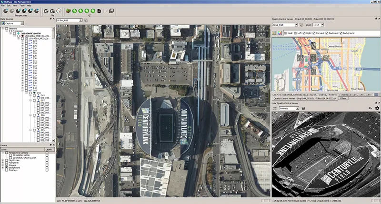The width and height of the screenshot is (381, 204).
Task: Click the Data Sources tree vertical scrollbar
Action: tap(53, 84)
